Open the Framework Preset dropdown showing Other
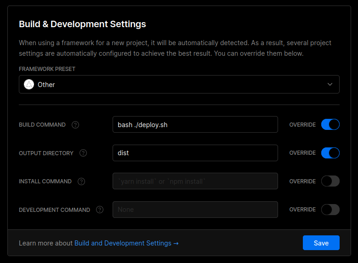The image size is (358, 263). (x=179, y=85)
